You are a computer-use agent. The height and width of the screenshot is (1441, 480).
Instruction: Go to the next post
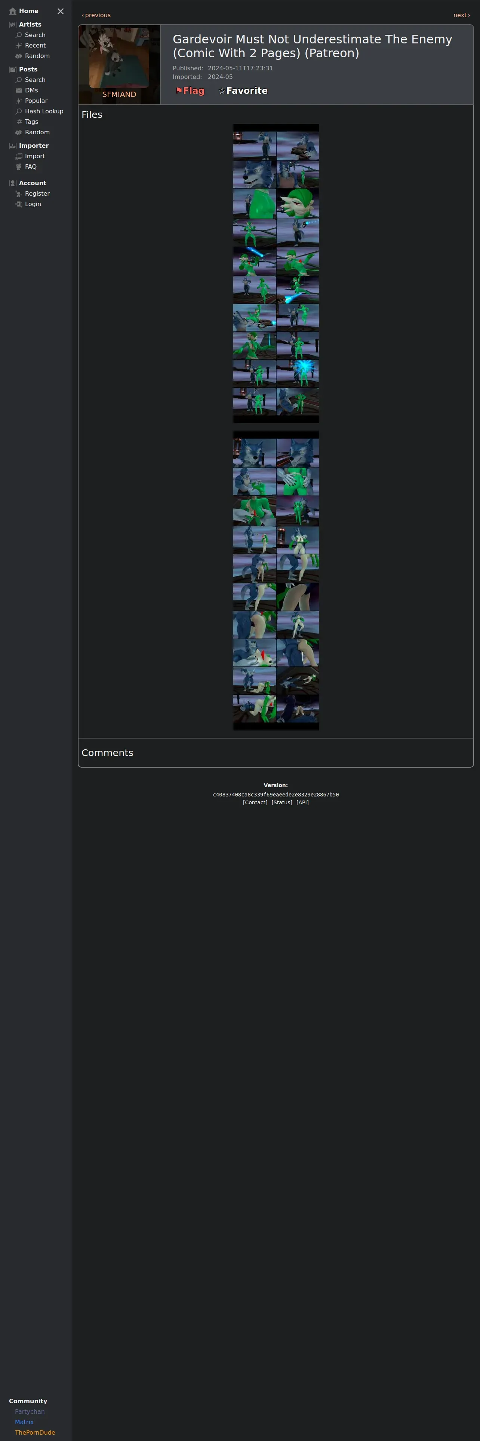point(462,15)
